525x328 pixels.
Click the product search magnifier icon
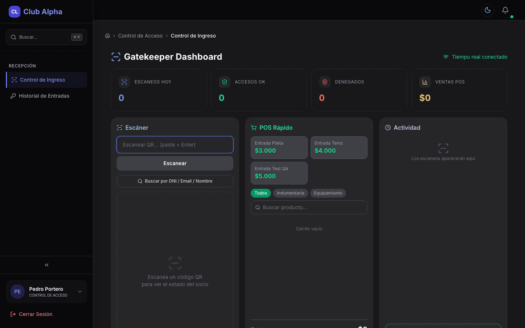[x=258, y=207]
